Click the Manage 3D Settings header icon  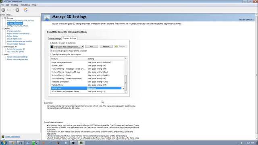(47, 17)
